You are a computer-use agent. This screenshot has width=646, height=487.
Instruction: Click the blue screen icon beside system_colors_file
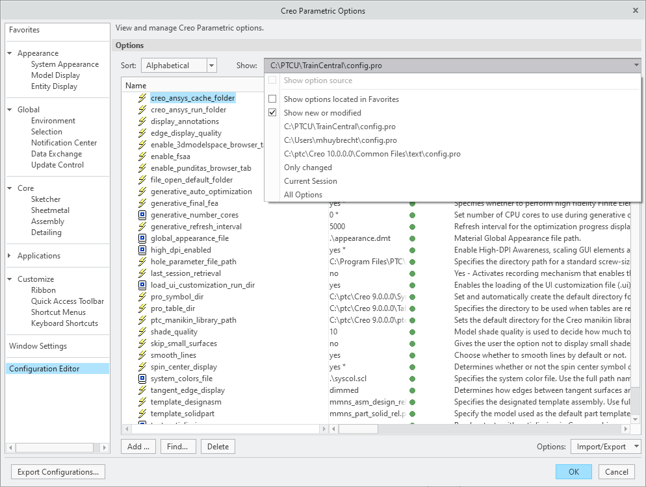pos(142,379)
